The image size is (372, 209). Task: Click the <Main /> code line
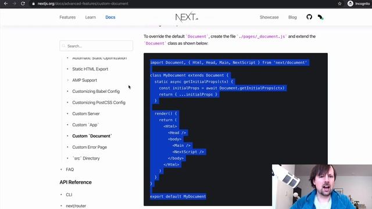(x=181, y=146)
